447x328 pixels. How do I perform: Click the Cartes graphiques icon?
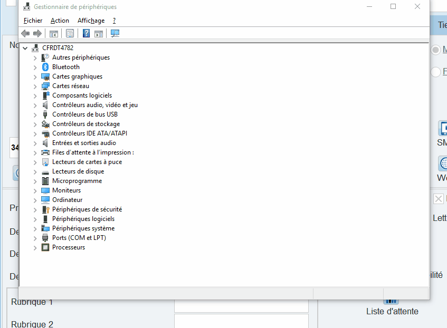click(x=45, y=76)
